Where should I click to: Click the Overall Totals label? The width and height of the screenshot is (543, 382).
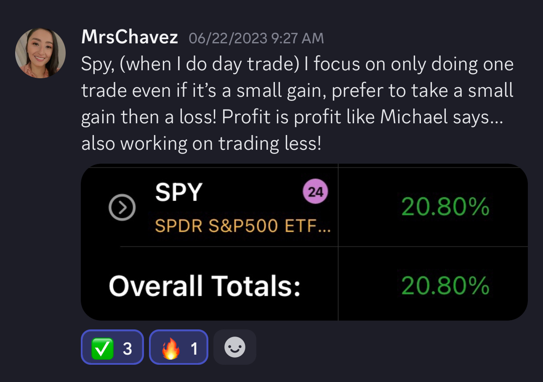(x=205, y=286)
